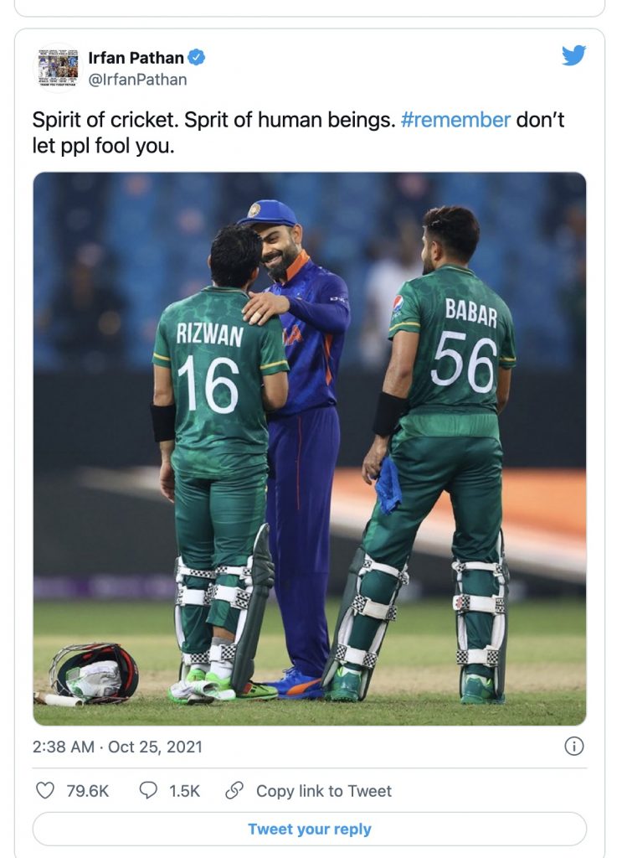Click the blue verified badge

(197, 57)
